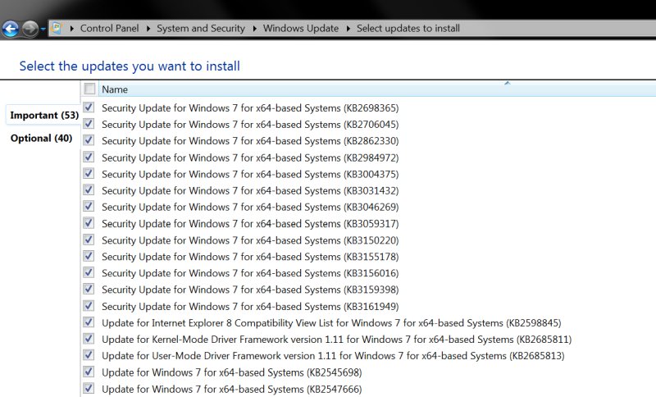
Task: Uncheck update KB3150220
Action: point(89,240)
